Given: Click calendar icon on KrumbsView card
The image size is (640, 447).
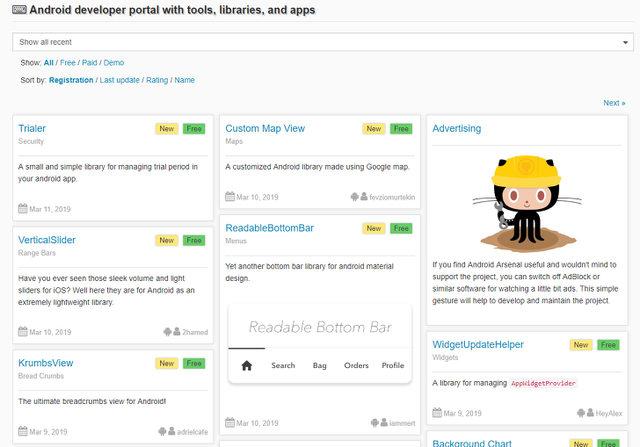Looking at the screenshot, I should (23, 431).
